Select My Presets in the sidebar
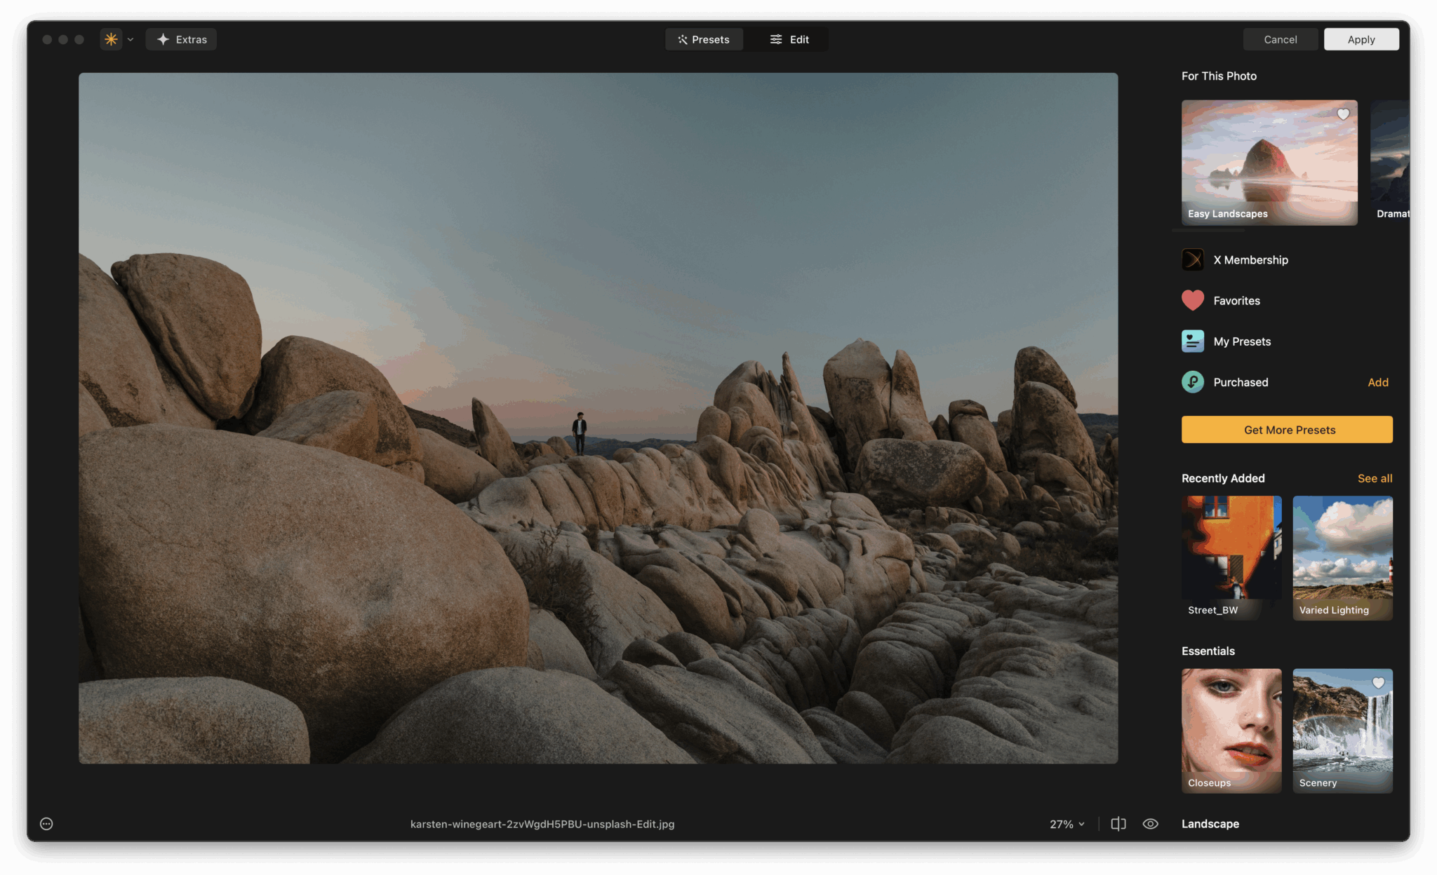 click(1242, 341)
